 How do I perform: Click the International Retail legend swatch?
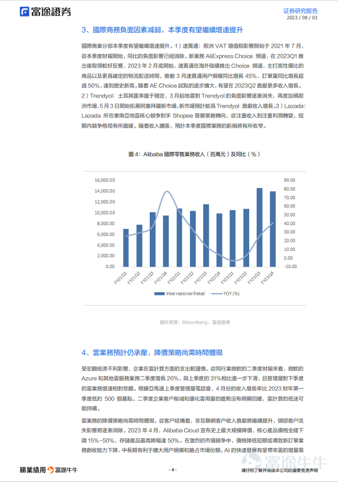point(159,294)
